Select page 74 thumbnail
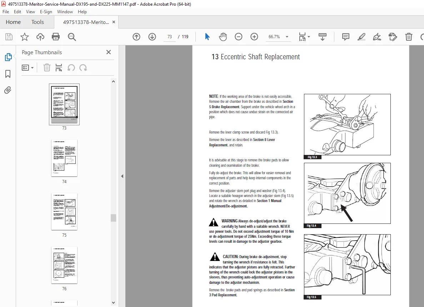Viewport: 424px width, 307px height. click(64, 158)
